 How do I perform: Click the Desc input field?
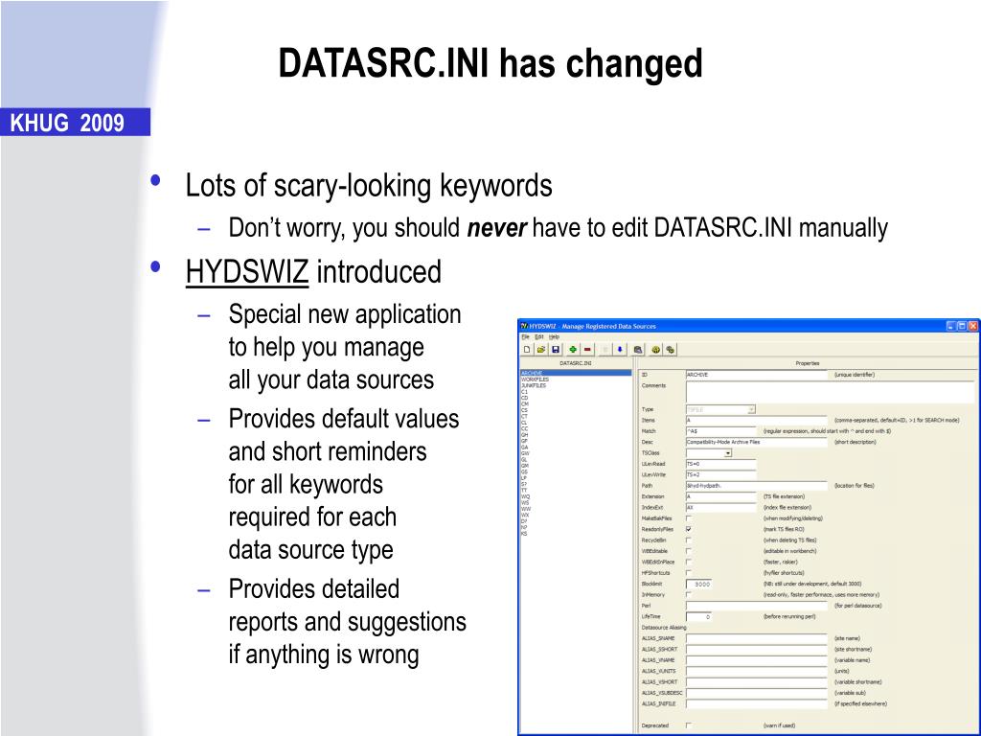point(757,442)
